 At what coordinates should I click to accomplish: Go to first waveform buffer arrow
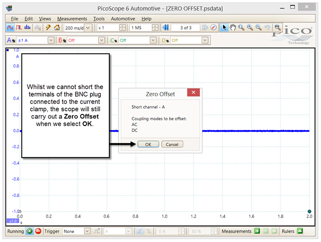[165, 28]
